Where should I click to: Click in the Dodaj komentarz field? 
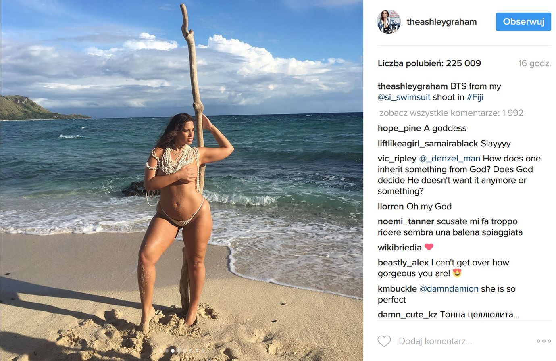coord(463,341)
